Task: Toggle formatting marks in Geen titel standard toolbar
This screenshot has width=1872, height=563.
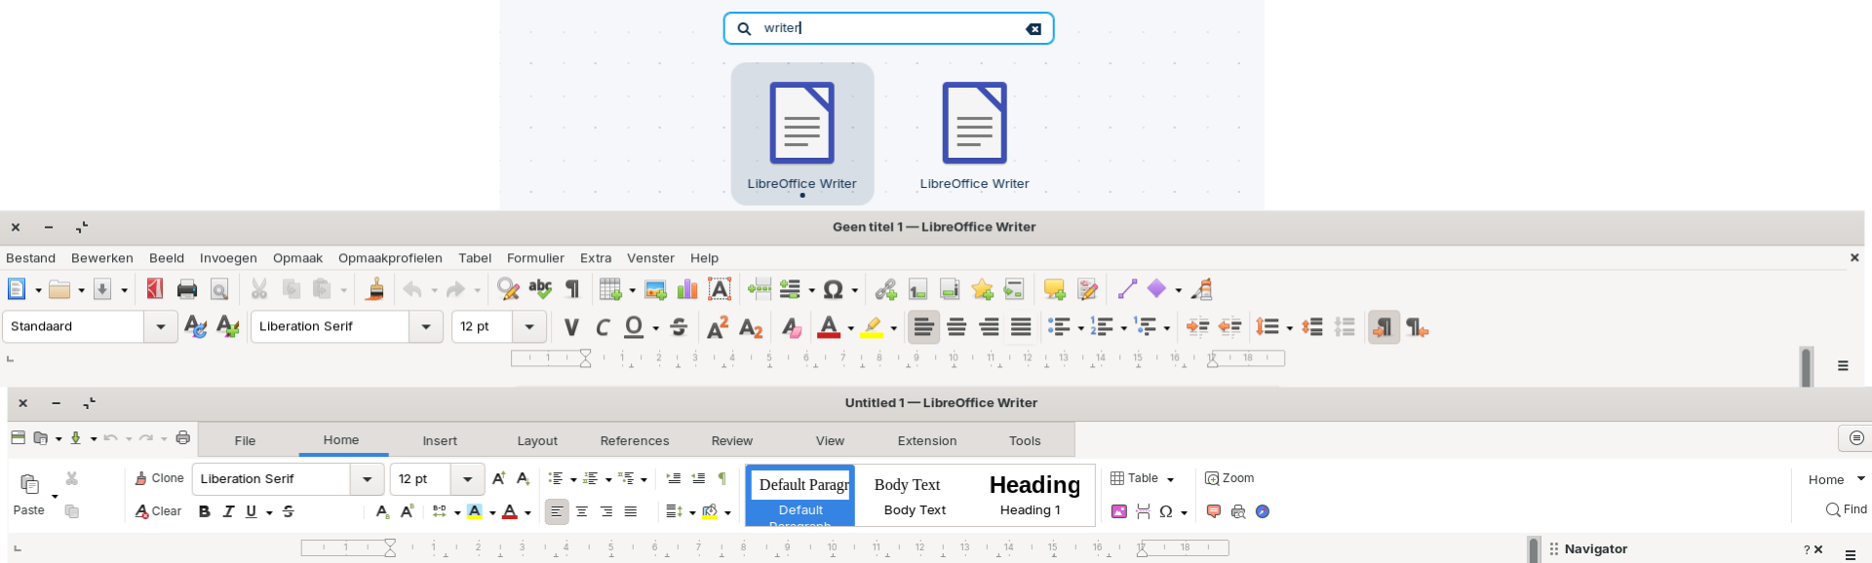Action: pyautogui.click(x=572, y=289)
